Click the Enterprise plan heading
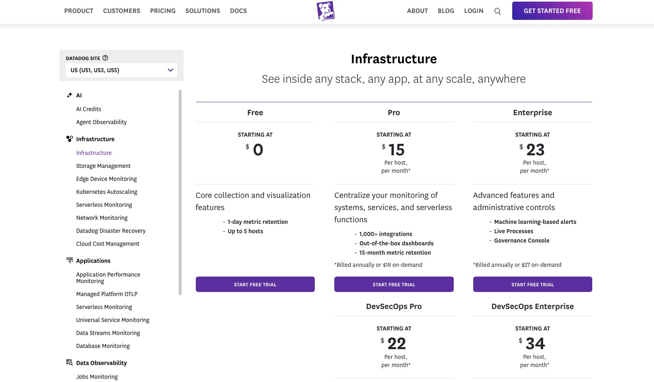The height and width of the screenshot is (382, 654). tap(533, 112)
